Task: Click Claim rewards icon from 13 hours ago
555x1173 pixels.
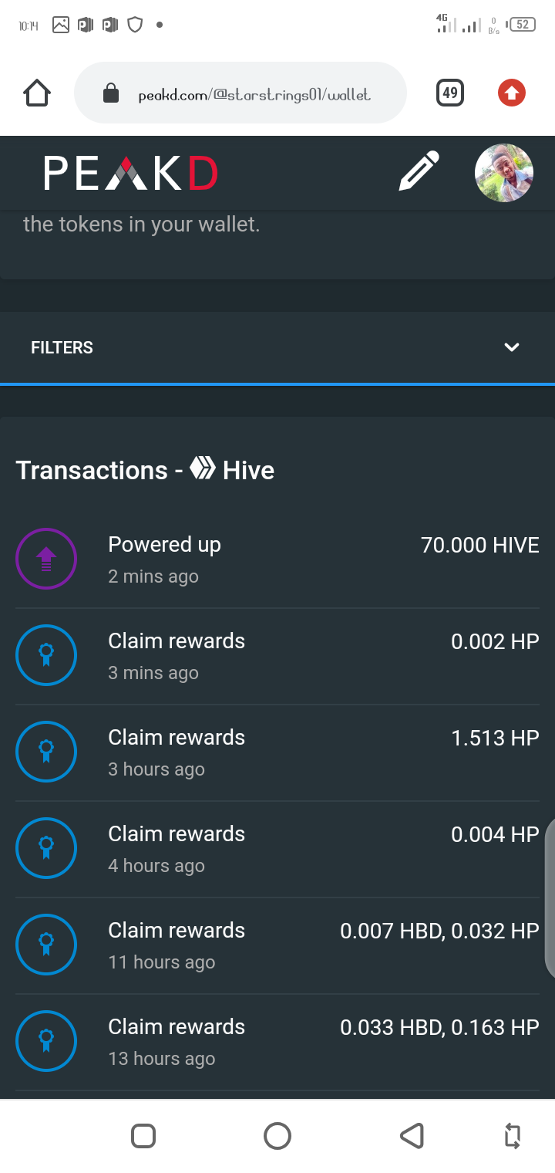Action: click(x=46, y=1041)
